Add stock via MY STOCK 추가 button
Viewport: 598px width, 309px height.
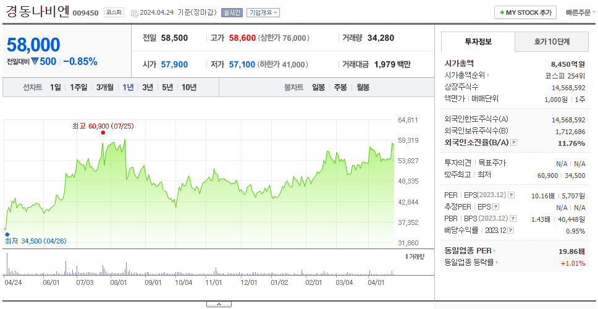click(525, 12)
